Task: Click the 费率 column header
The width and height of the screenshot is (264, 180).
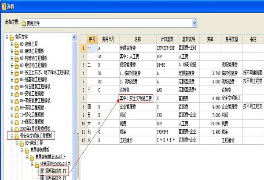Action: (x=210, y=39)
